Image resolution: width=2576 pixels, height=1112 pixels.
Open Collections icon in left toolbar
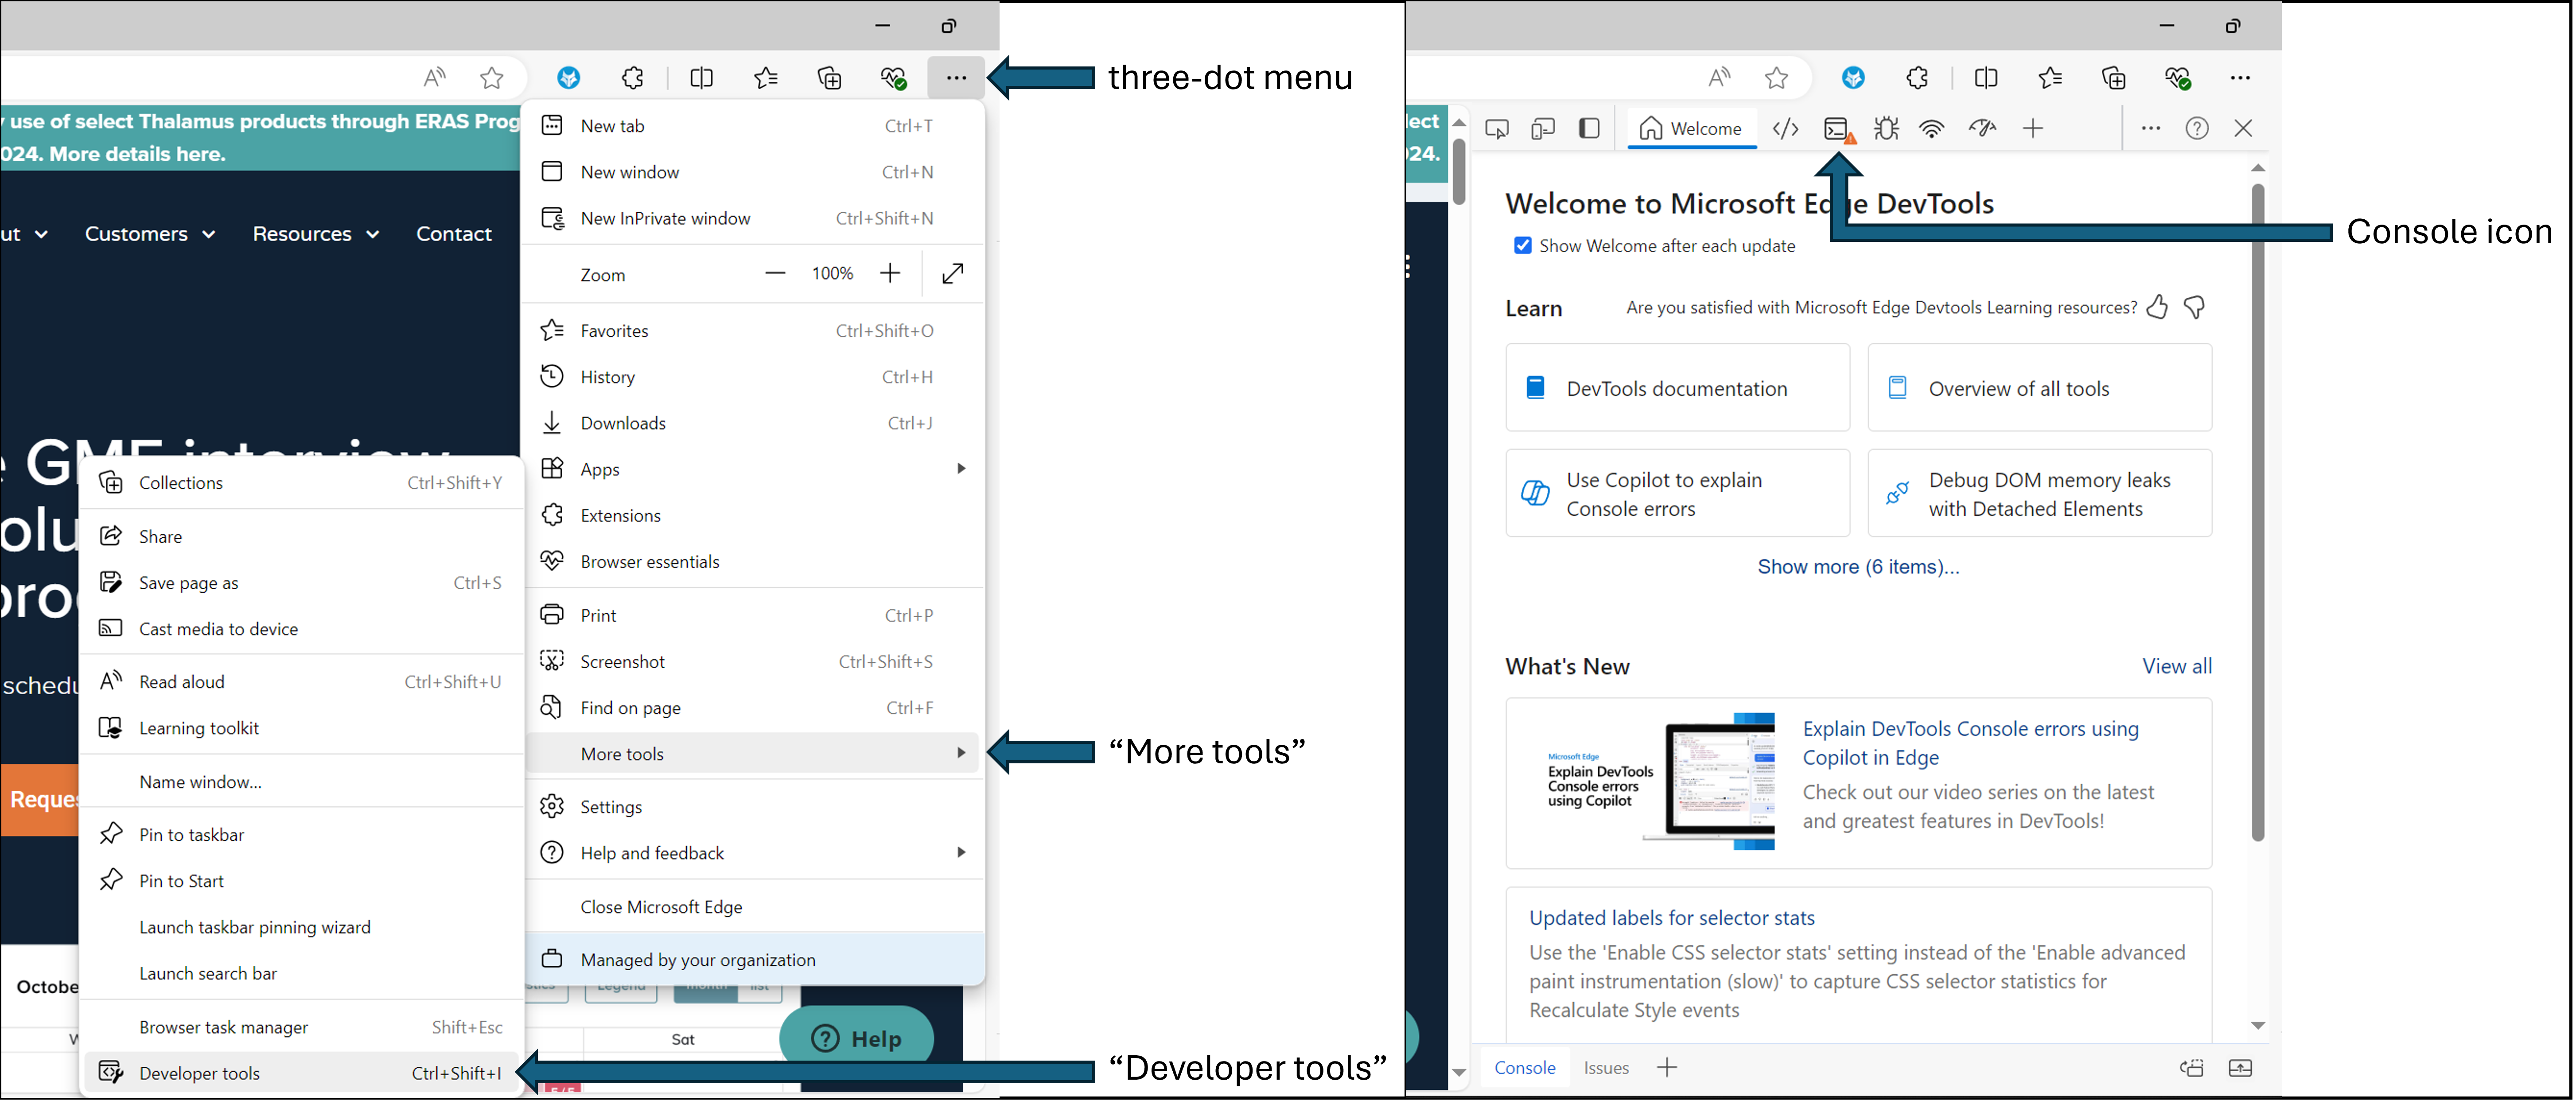click(x=829, y=77)
